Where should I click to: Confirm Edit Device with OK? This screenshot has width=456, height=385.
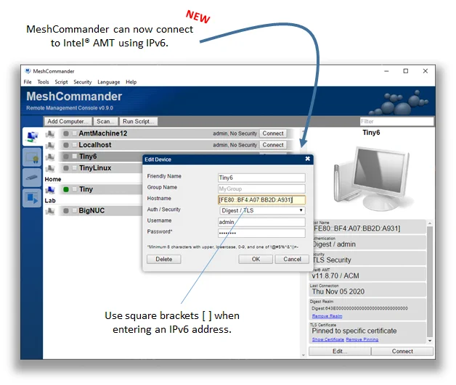coord(256,260)
